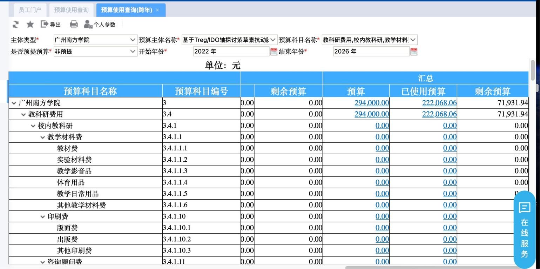Click the star favorite icon
Screen dimensions: 540x269
coord(30,24)
